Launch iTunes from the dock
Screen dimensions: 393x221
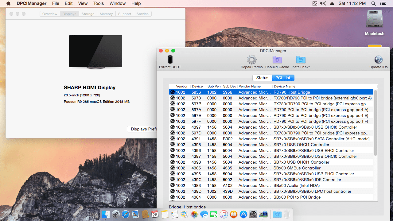click(224, 214)
